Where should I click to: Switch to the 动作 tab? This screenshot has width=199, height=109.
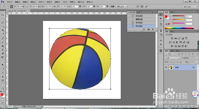[x=139, y=12]
